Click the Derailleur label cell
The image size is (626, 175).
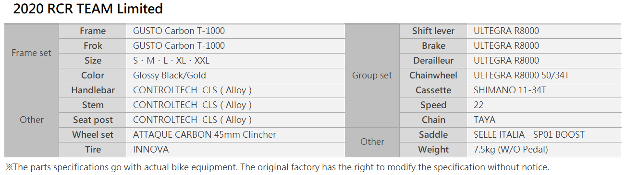433,61
